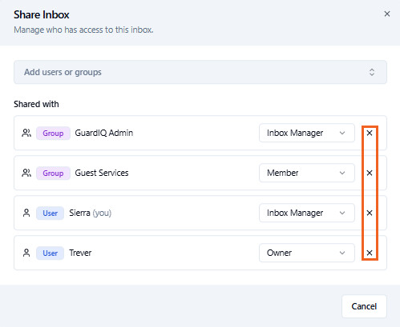Click the Guest Services group icon
The image size is (400, 327).
click(26, 173)
